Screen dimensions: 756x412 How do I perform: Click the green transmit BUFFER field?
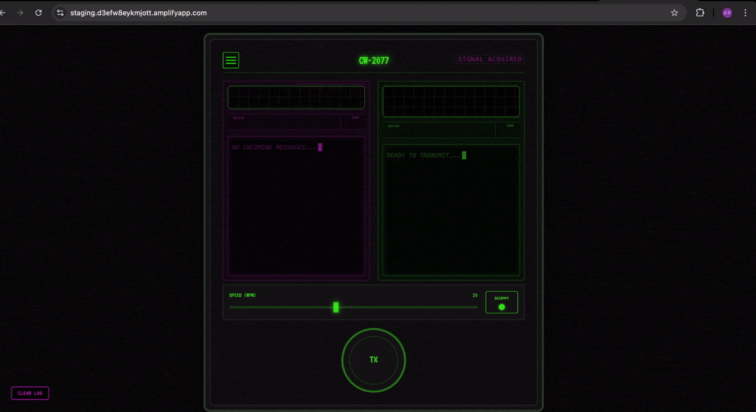[x=438, y=130]
